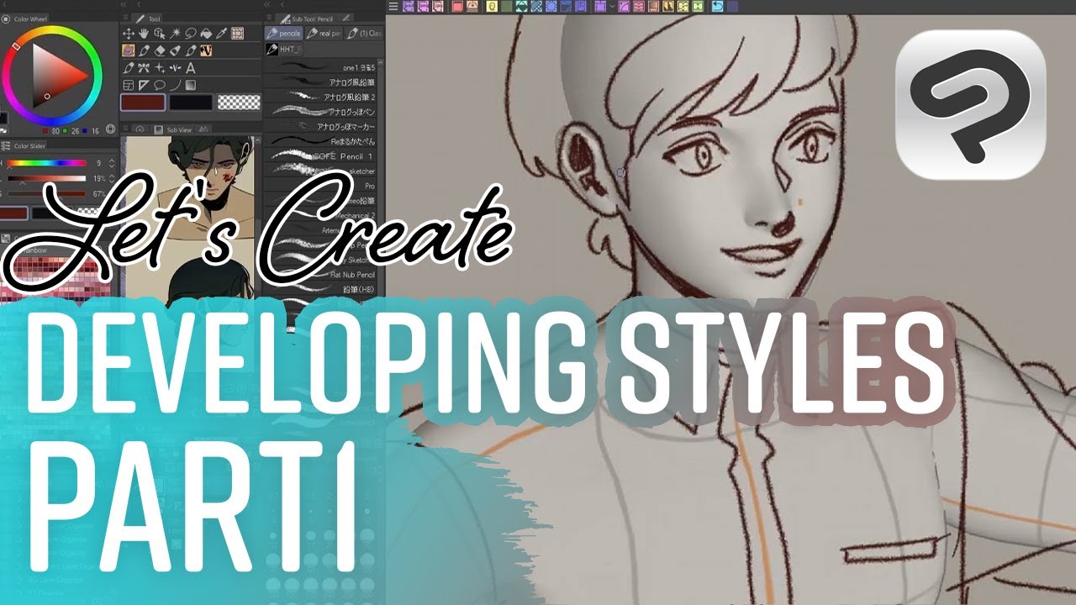Click the red icon in the command bar

click(457, 6)
